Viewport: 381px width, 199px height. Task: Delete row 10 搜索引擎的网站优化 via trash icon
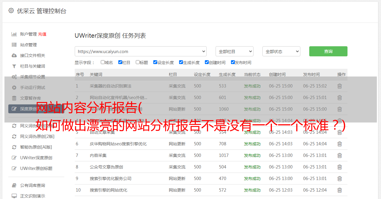pos(340,190)
